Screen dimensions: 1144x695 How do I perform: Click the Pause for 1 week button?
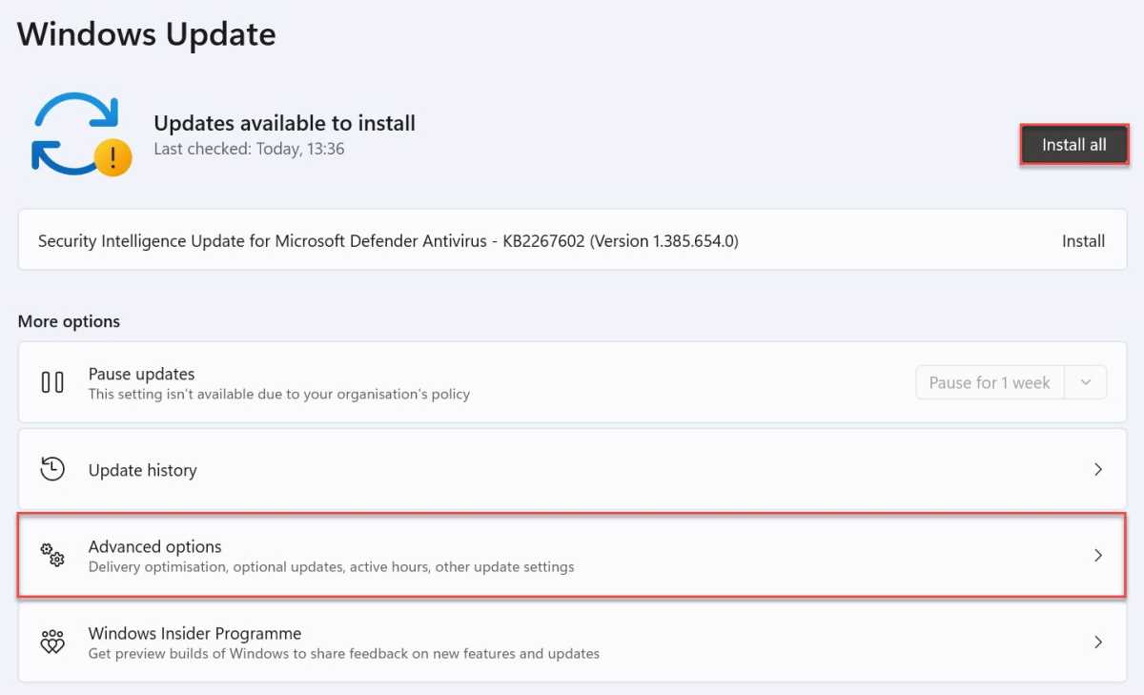coord(990,382)
